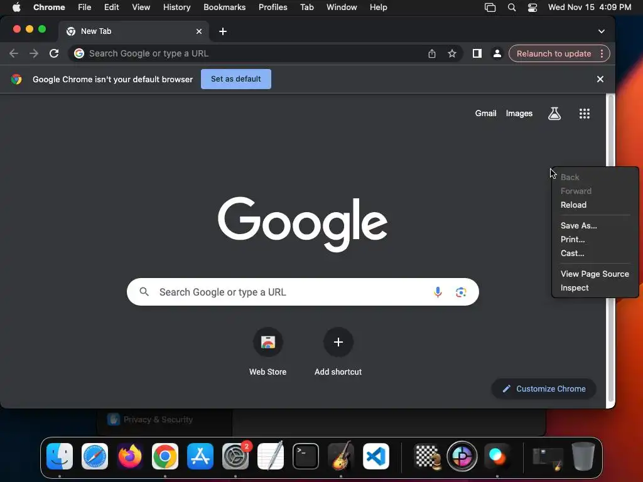643x482 pixels.
Task: Open System Settings from the dock
Action: pos(235,456)
